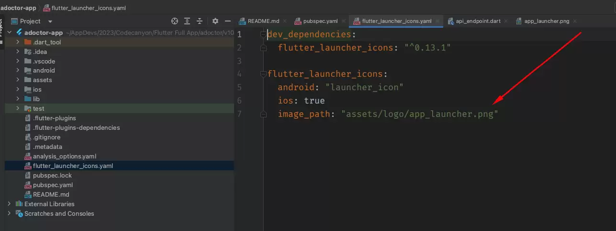Expand the .dart_tool folder

(x=18, y=42)
